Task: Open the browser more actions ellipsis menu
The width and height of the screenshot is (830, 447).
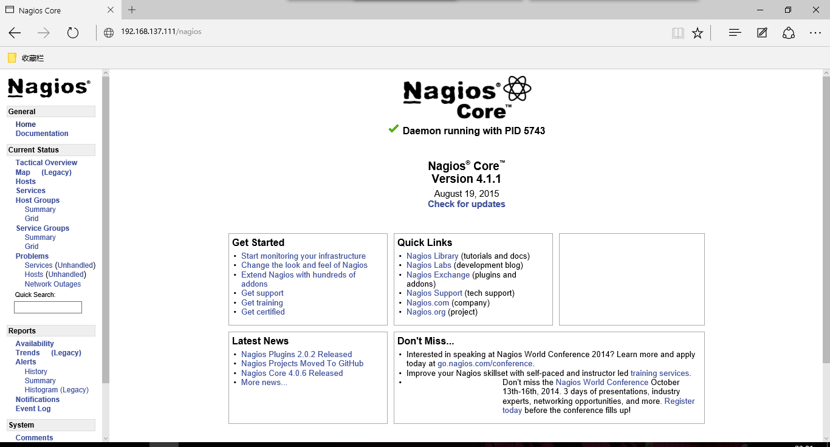Action: point(815,33)
